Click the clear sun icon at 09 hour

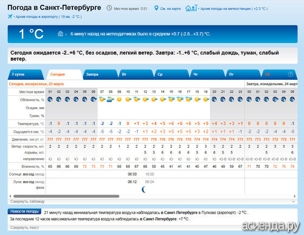click(119, 99)
